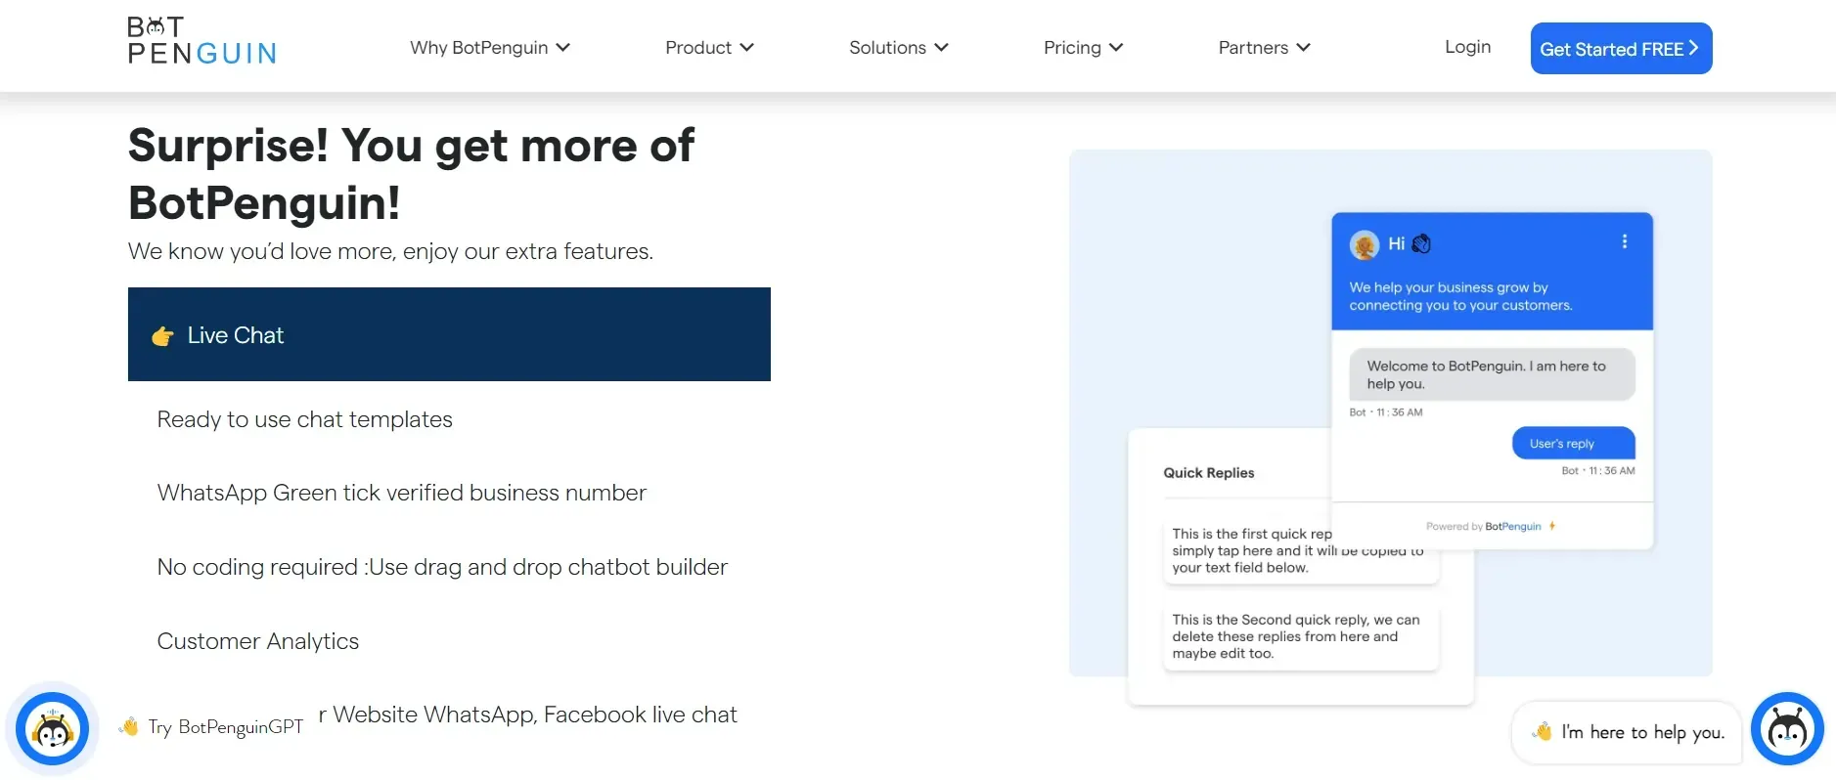This screenshot has height=780, width=1836.
Task: Click the Second quick reply card
Action: (1301, 637)
